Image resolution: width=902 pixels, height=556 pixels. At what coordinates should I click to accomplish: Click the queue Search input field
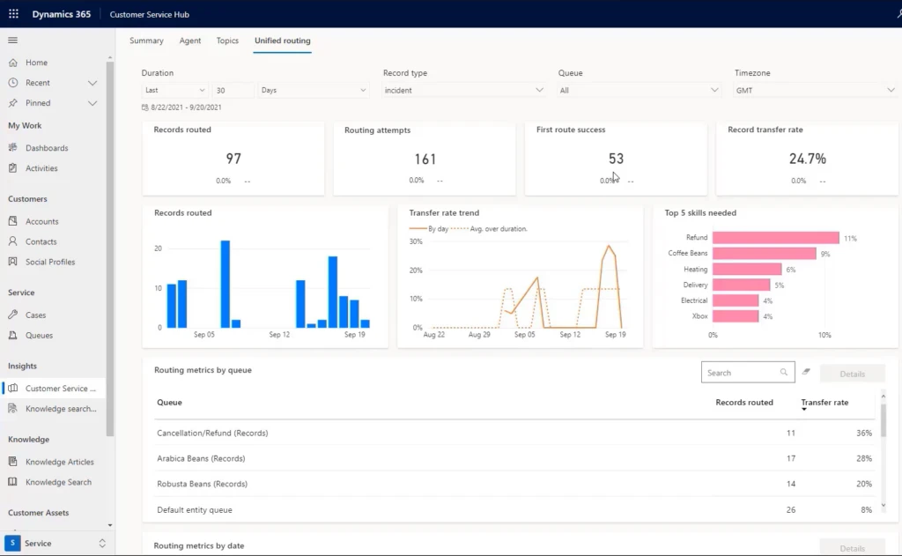(740, 373)
